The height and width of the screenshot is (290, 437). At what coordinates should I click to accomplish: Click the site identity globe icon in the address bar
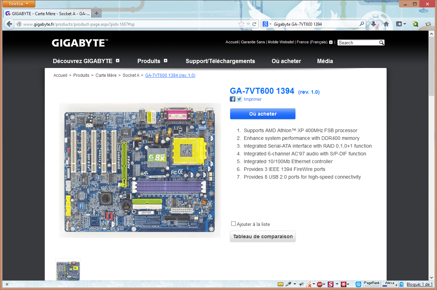click(19, 24)
